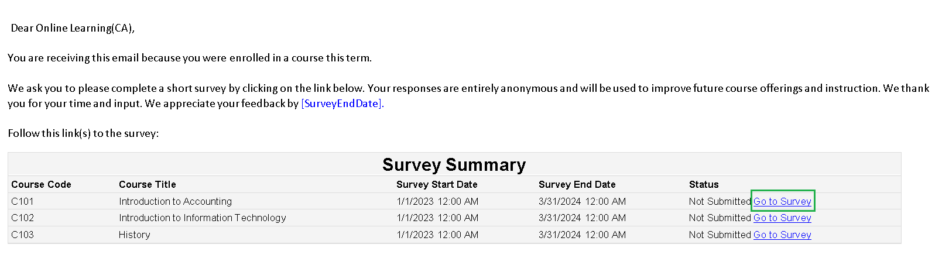The width and height of the screenshot is (942, 272).
Task: Click the Dear Online Learning(CA) greeting
Action: [73, 28]
